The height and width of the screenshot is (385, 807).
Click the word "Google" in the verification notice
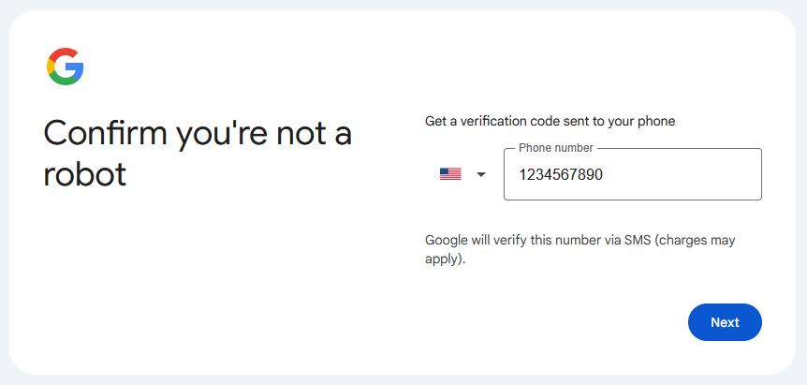447,241
